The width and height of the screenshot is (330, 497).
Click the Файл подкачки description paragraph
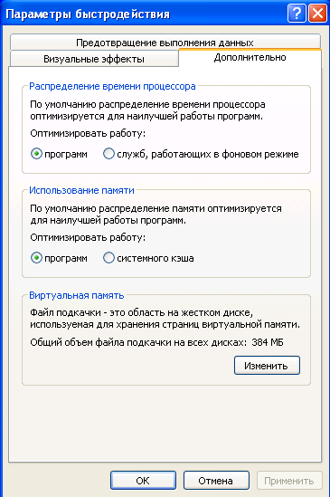[165, 319]
